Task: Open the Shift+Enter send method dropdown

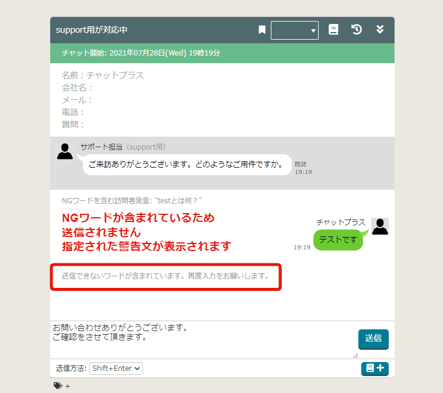Action: click(116, 368)
